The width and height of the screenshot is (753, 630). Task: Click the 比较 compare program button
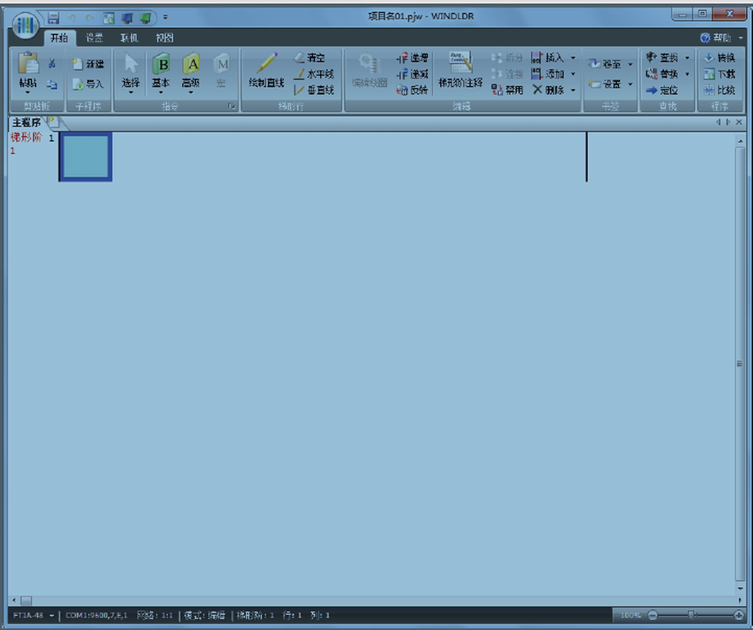click(720, 90)
